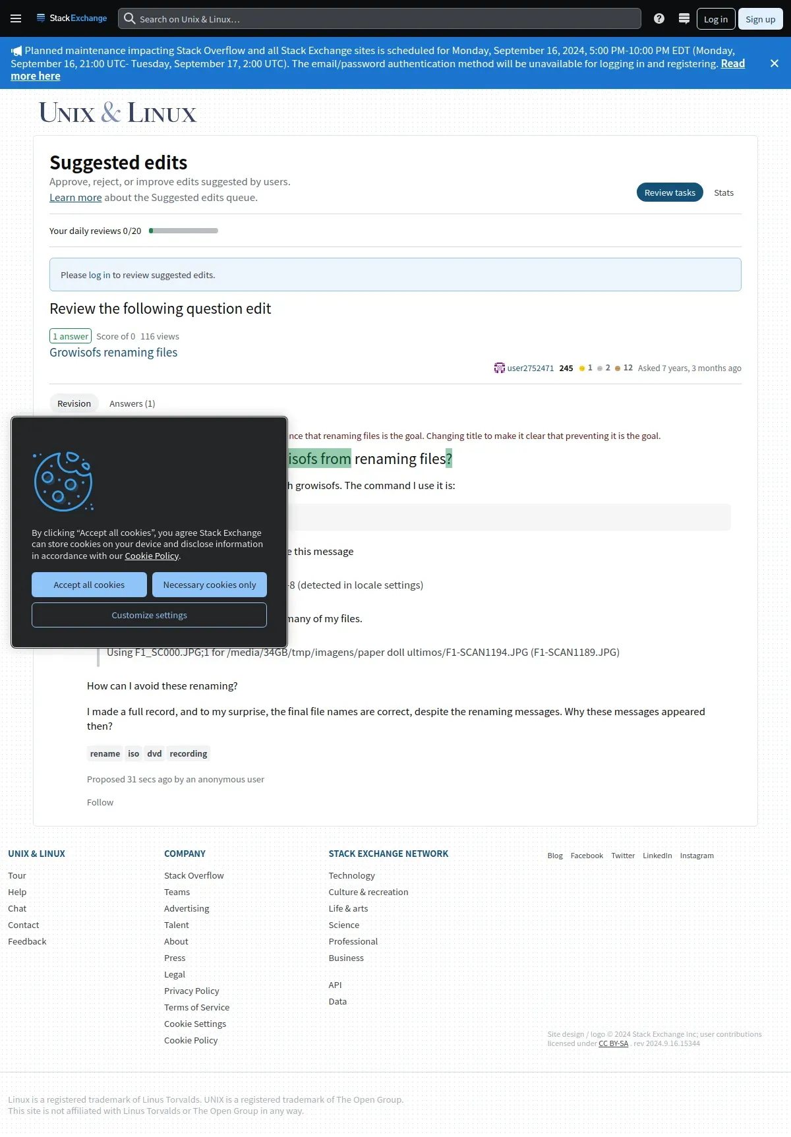Open the API footer link
Image resolution: width=791 pixels, height=1137 pixels.
[x=336, y=985]
